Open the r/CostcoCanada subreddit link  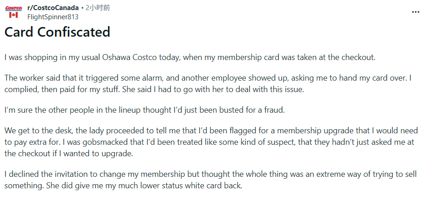tap(53, 8)
